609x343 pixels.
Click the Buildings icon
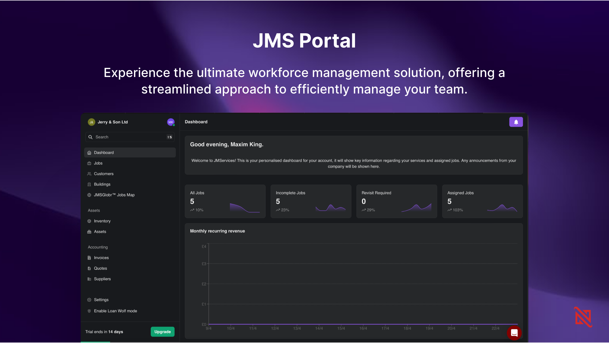coord(89,184)
